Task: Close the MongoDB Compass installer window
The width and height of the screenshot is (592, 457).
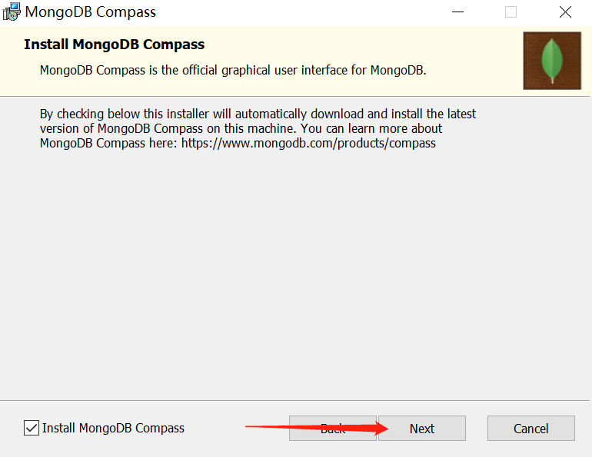Action: click(x=565, y=12)
